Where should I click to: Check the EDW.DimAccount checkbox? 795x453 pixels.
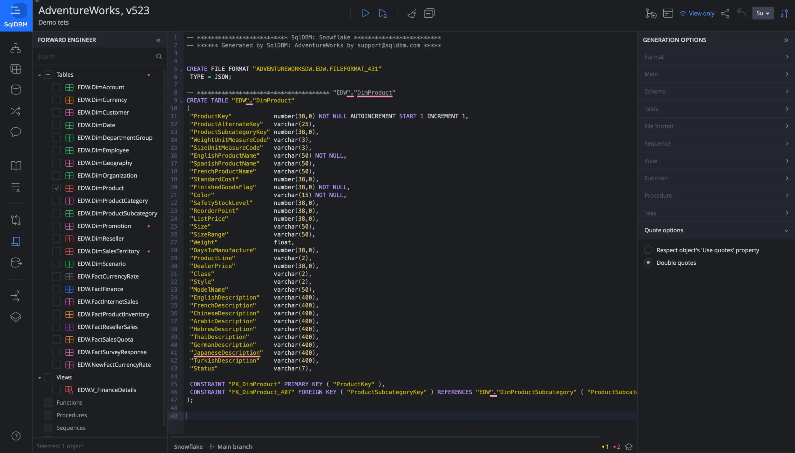pyautogui.click(x=56, y=87)
